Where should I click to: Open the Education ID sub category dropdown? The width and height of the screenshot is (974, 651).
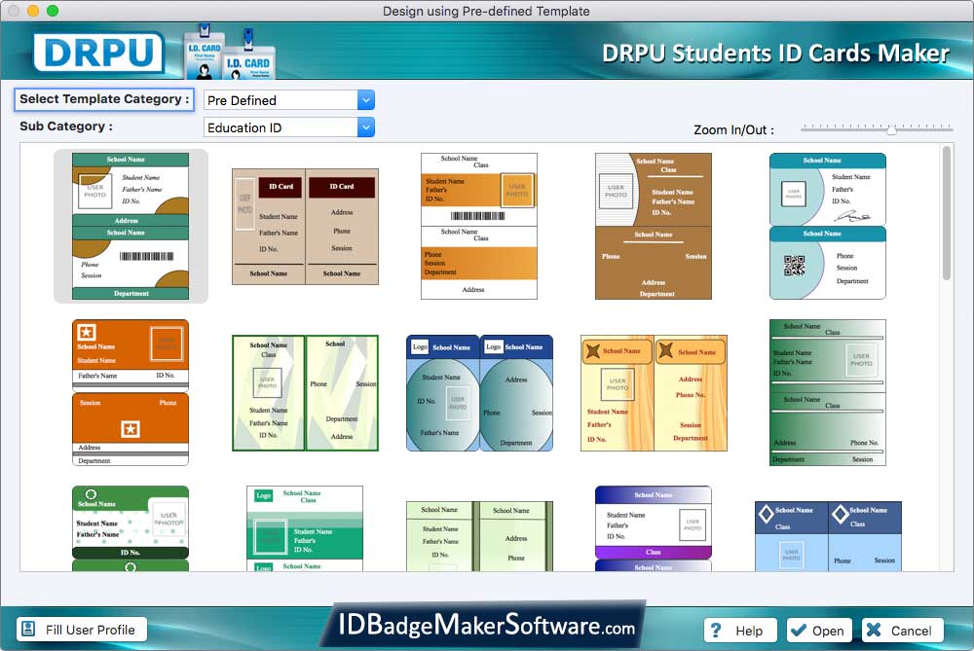(366, 127)
